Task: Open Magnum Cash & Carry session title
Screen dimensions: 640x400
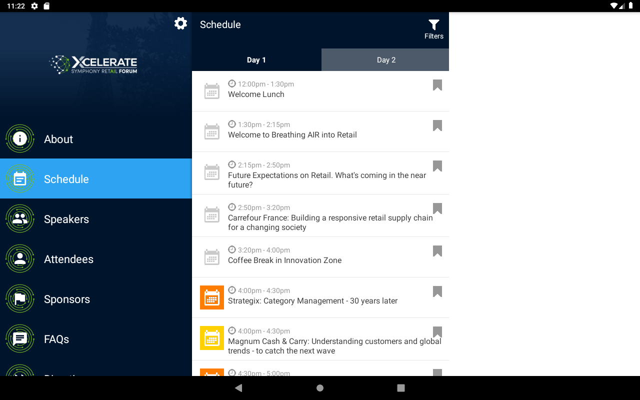Action: click(x=334, y=346)
